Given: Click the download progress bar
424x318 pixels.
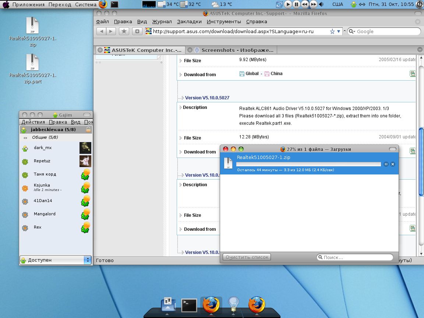Looking at the screenshot, I should 308,164.
